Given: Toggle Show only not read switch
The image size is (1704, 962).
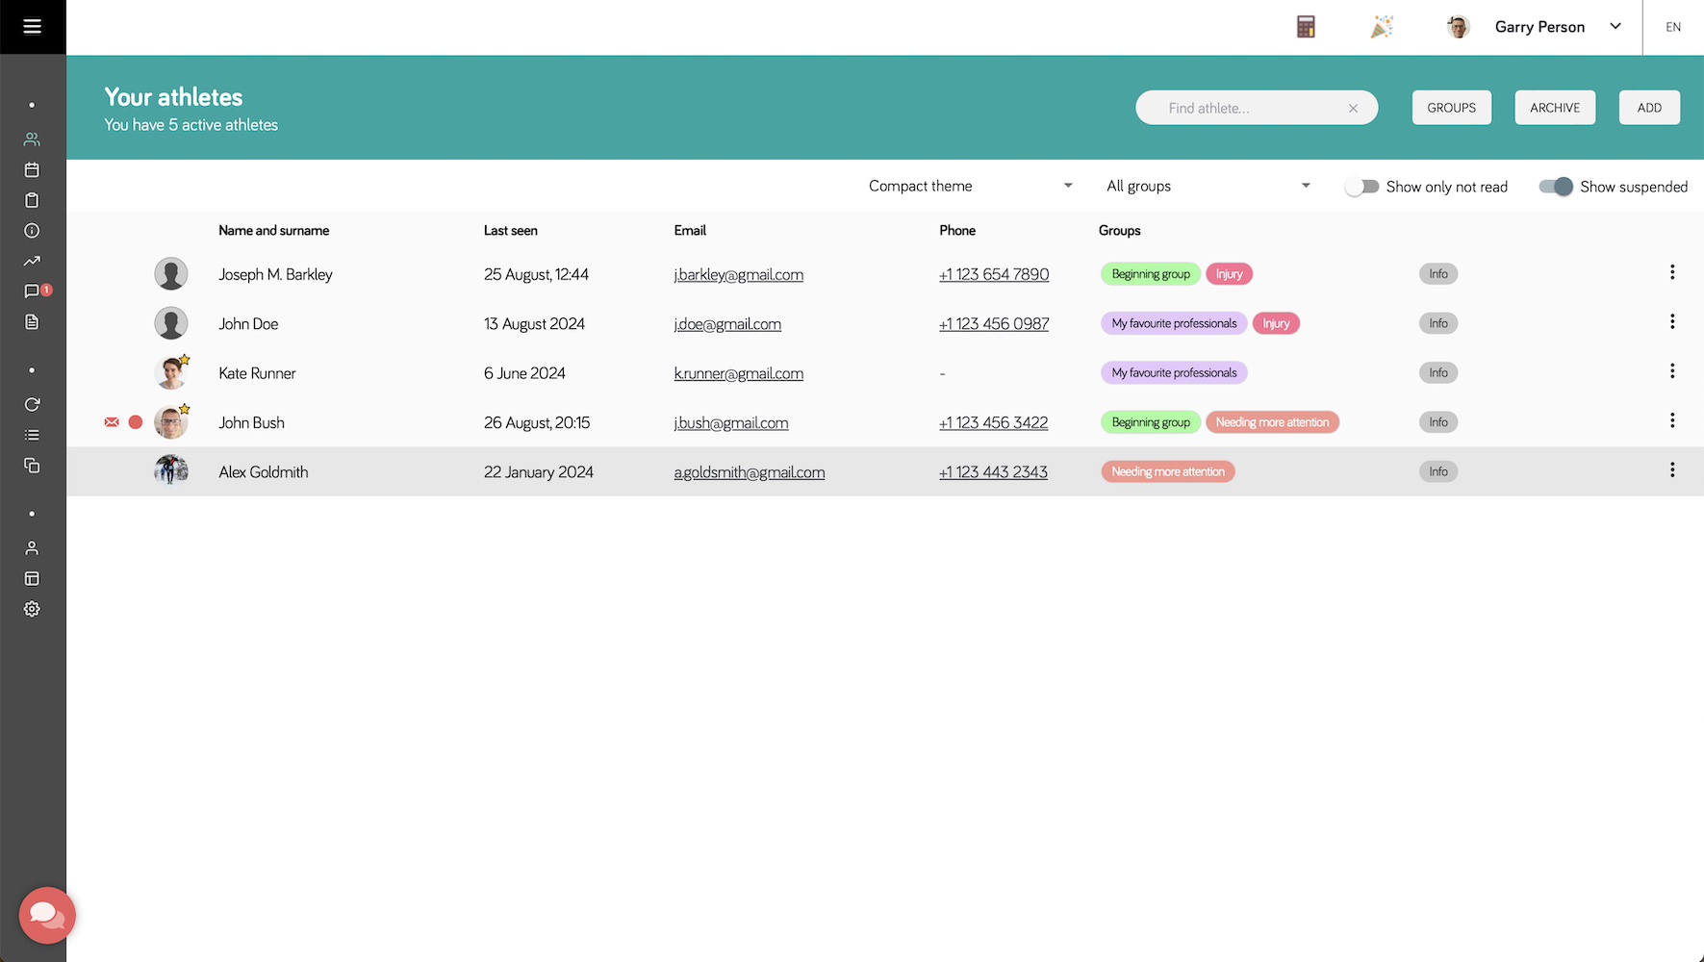Looking at the screenshot, I should 1361,187.
